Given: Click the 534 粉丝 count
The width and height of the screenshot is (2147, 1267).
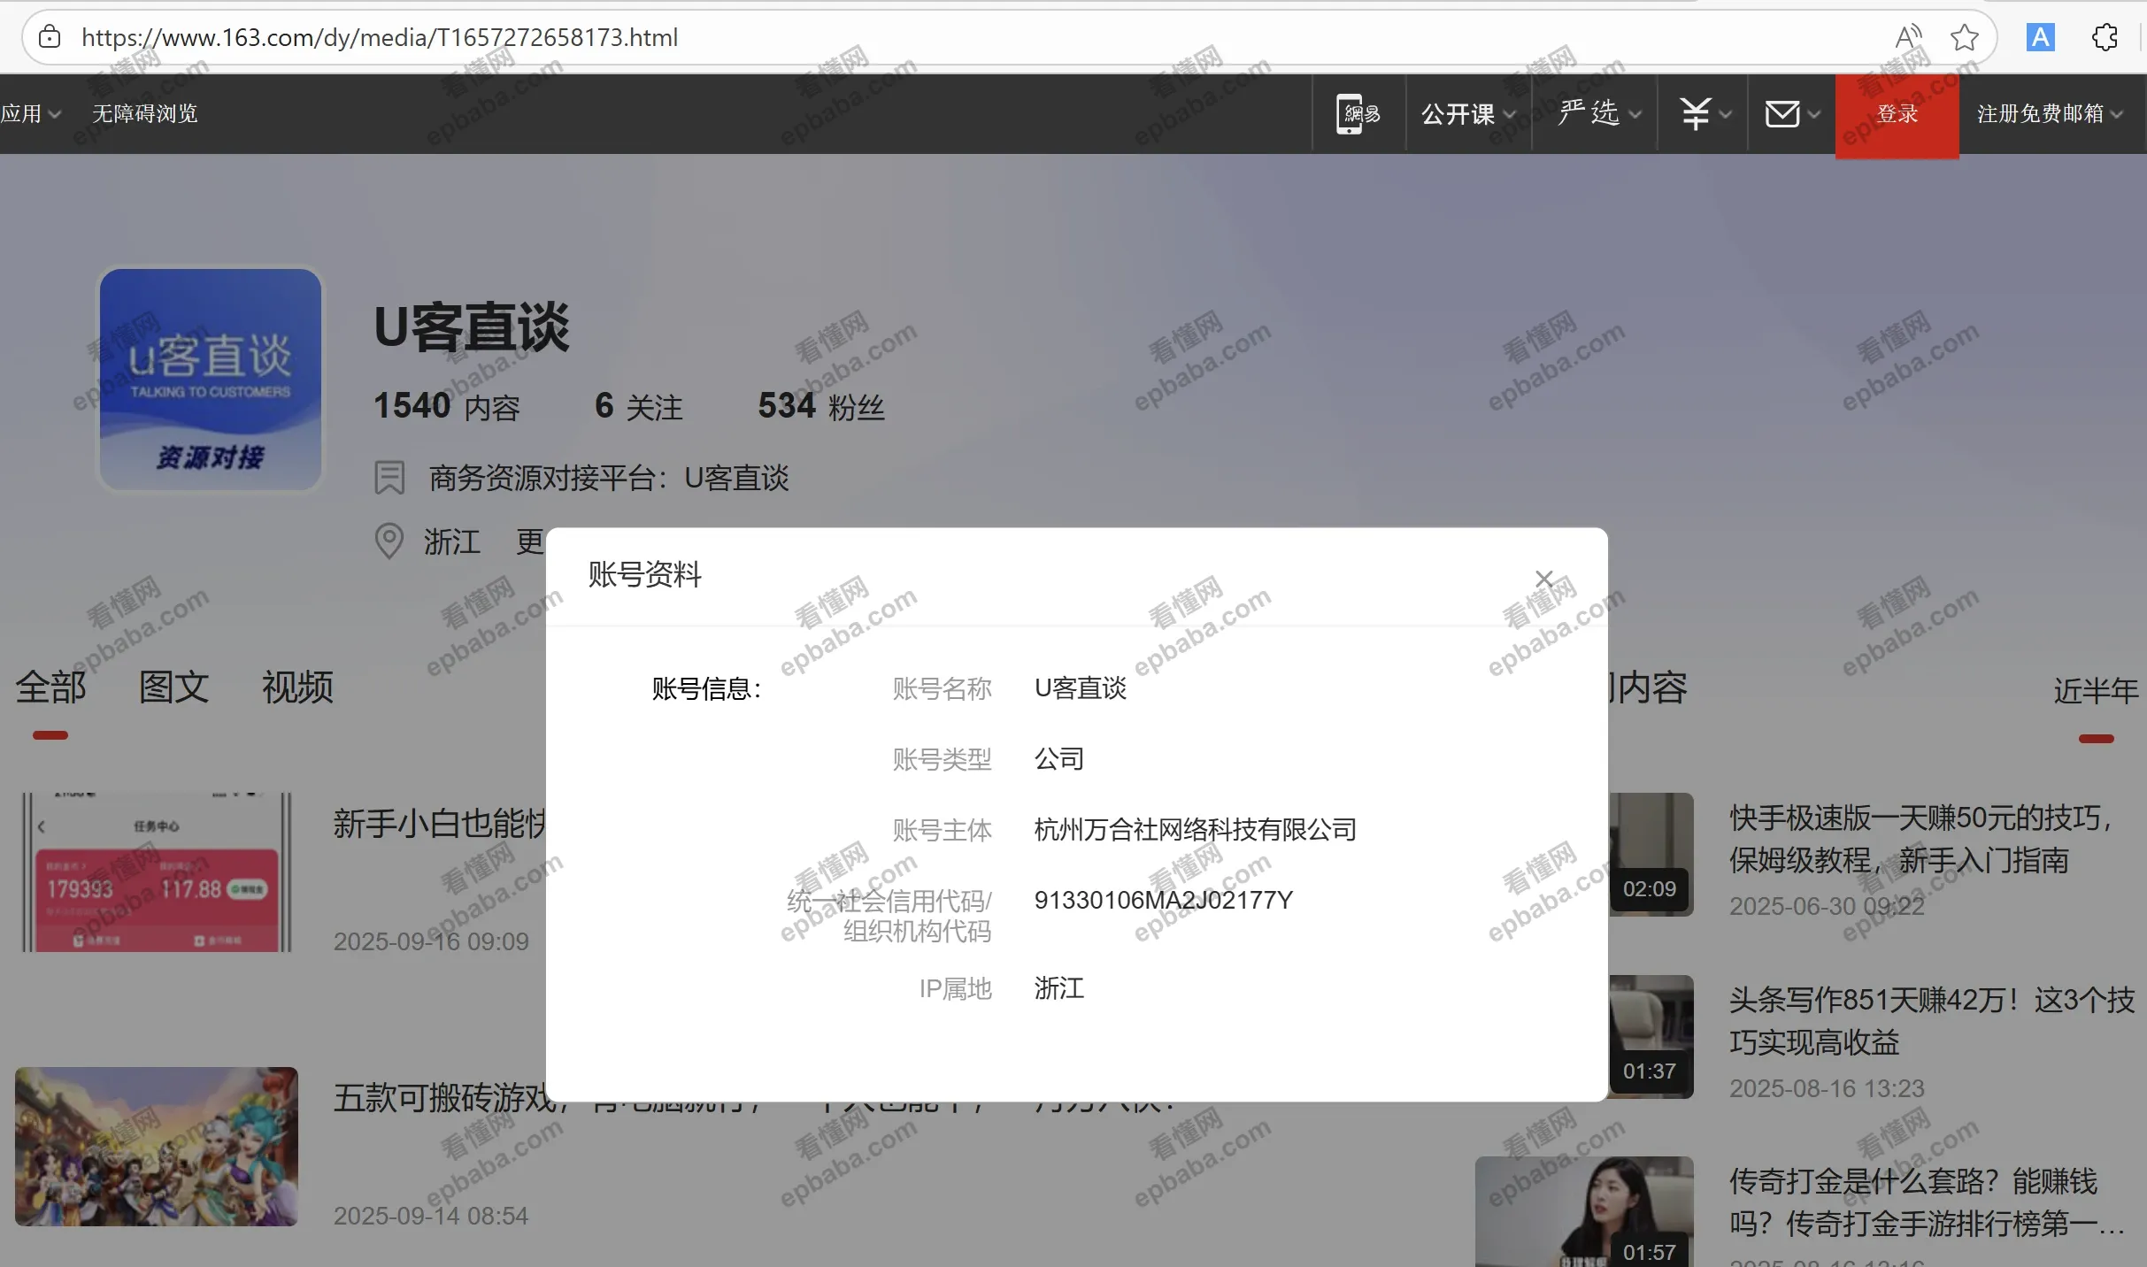Looking at the screenshot, I should click(821, 406).
